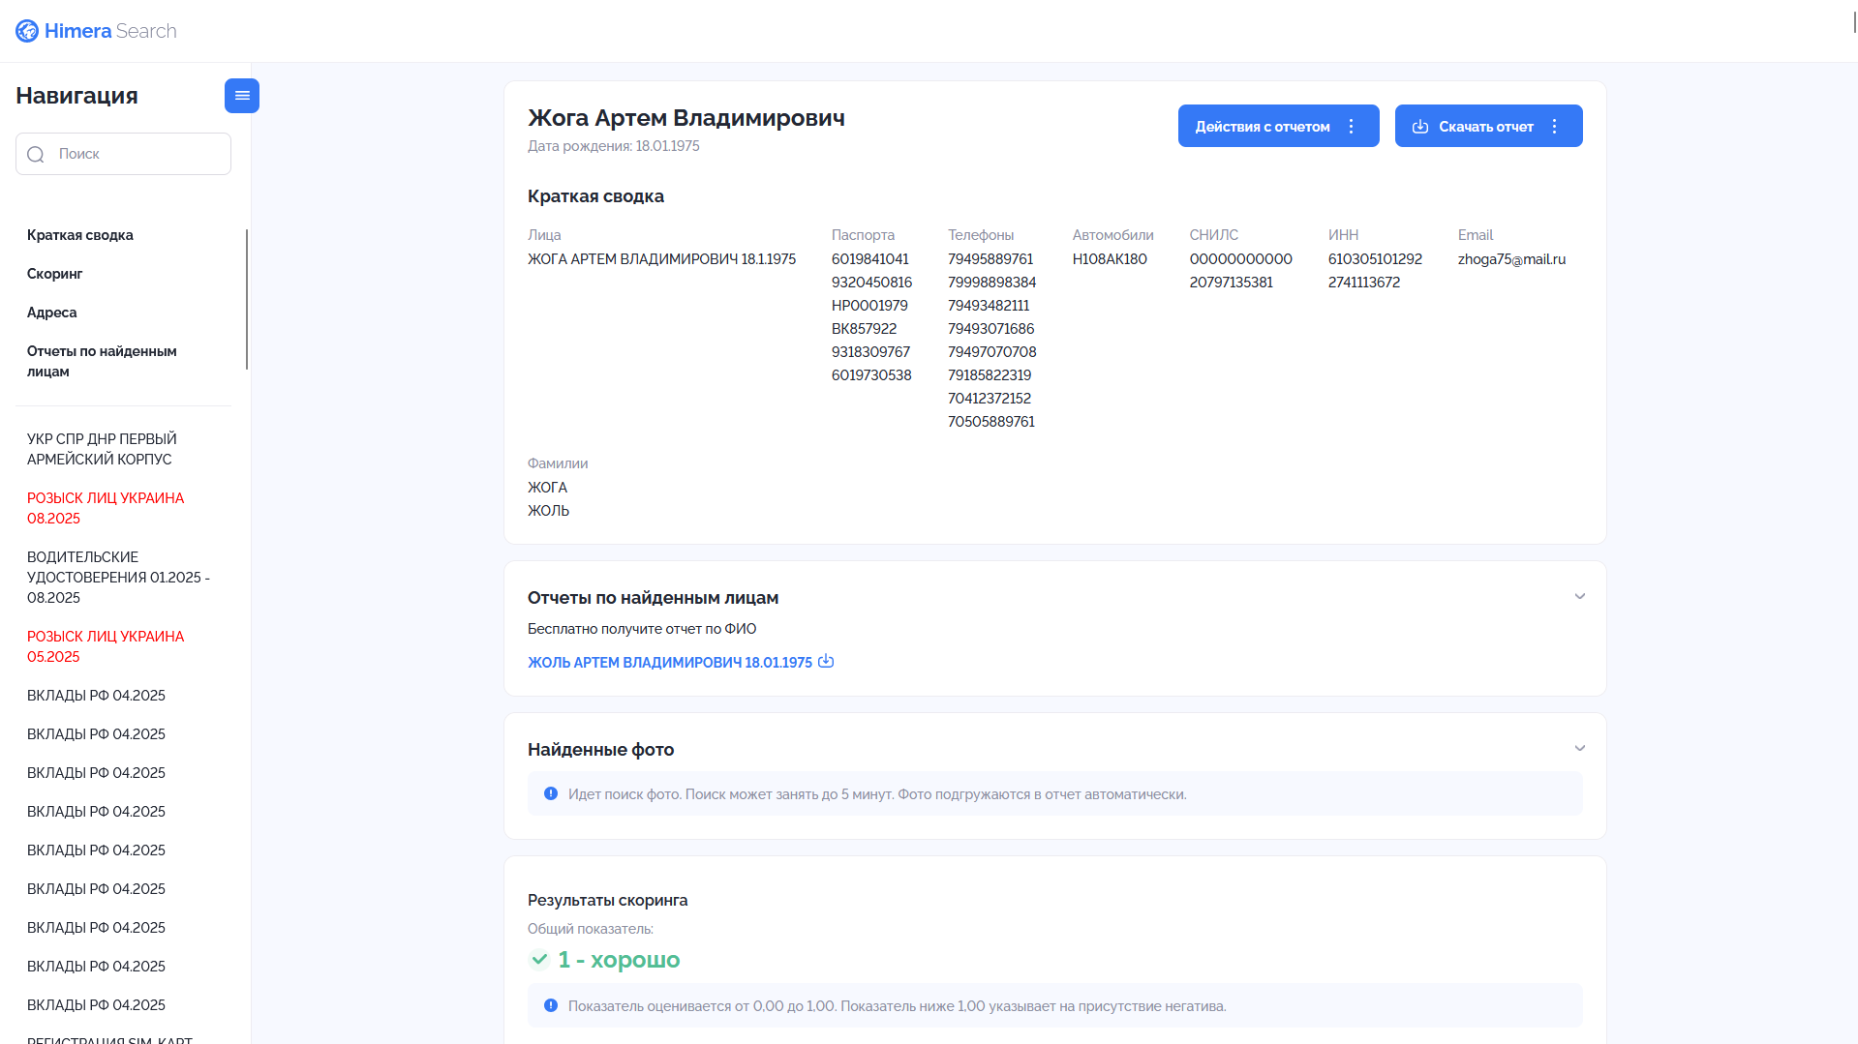
Task: Click green checkmark beside 1 - хорошо
Action: pos(539,960)
